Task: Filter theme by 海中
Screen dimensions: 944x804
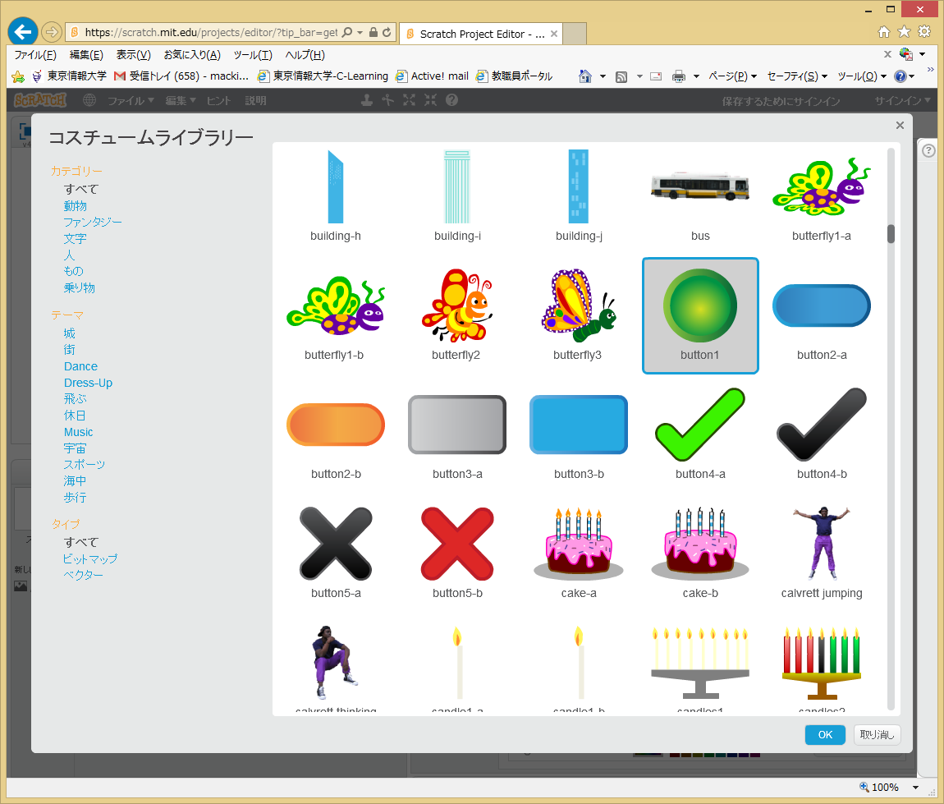Action: pos(76,481)
